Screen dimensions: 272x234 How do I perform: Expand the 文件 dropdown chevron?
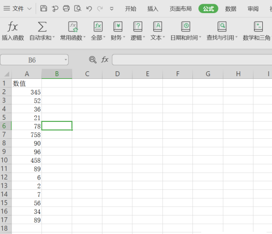pos(29,9)
